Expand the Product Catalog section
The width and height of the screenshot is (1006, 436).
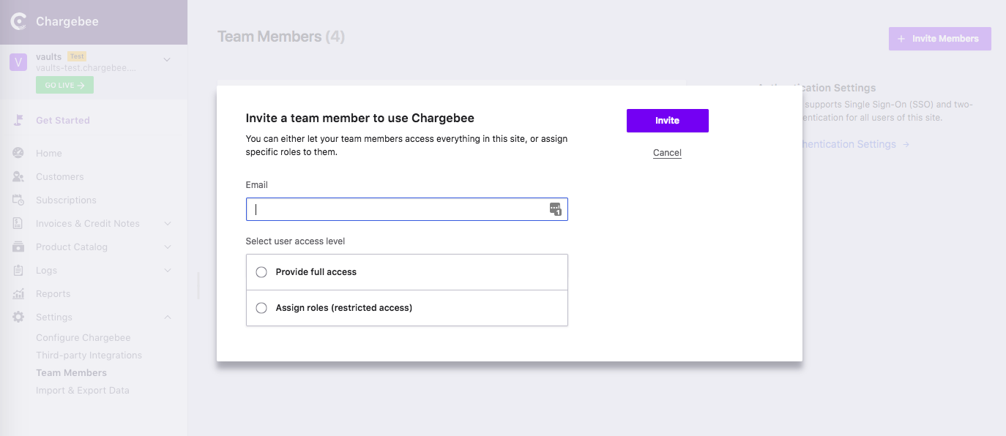point(167,247)
